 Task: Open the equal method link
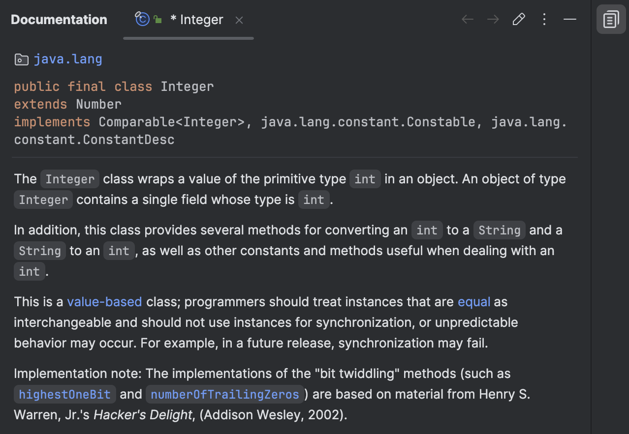(x=474, y=301)
